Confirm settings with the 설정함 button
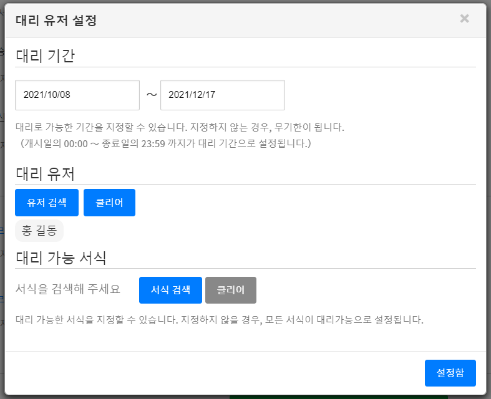This screenshot has height=399, width=491. coord(450,373)
